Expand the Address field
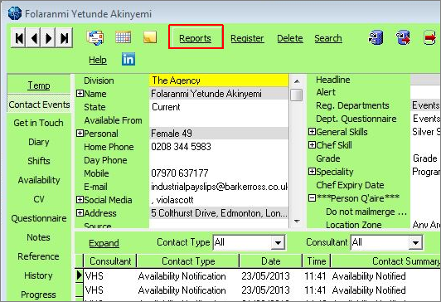The width and height of the screenshot is (441, 302). pos(80,212)
